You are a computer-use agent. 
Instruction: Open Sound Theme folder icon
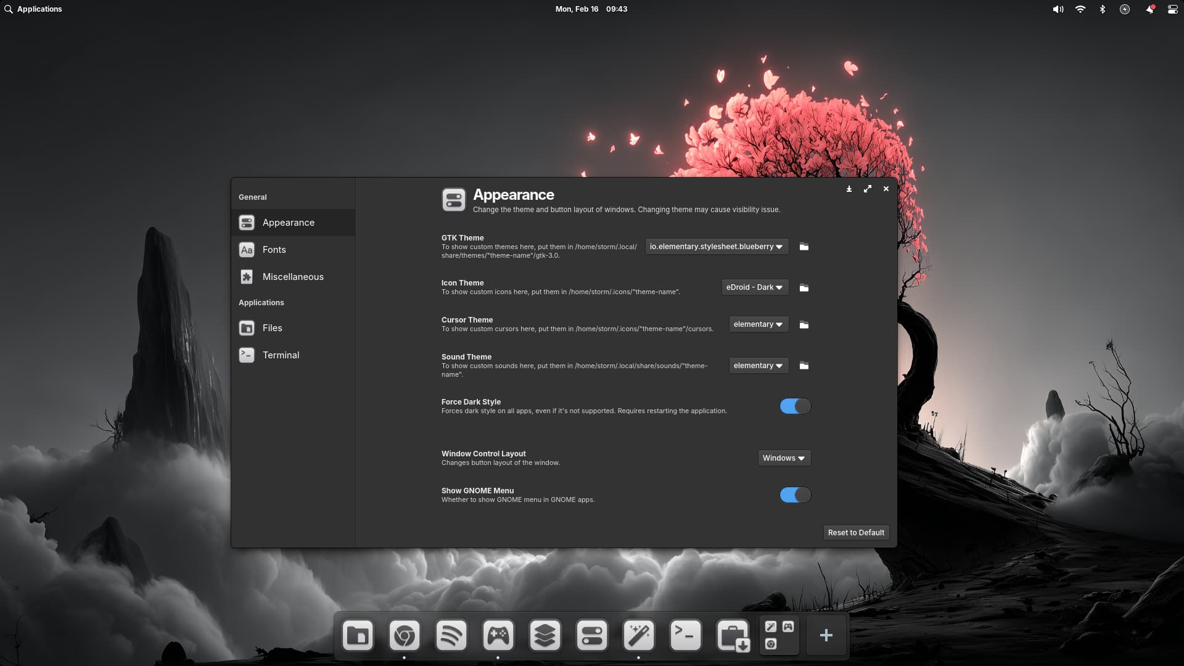pos(804,366)
